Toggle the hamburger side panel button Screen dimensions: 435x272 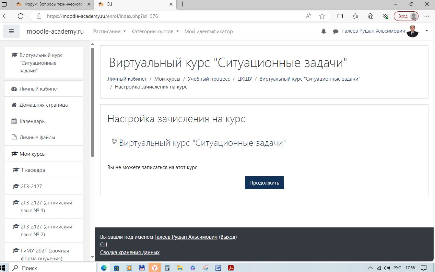[11, 31]
